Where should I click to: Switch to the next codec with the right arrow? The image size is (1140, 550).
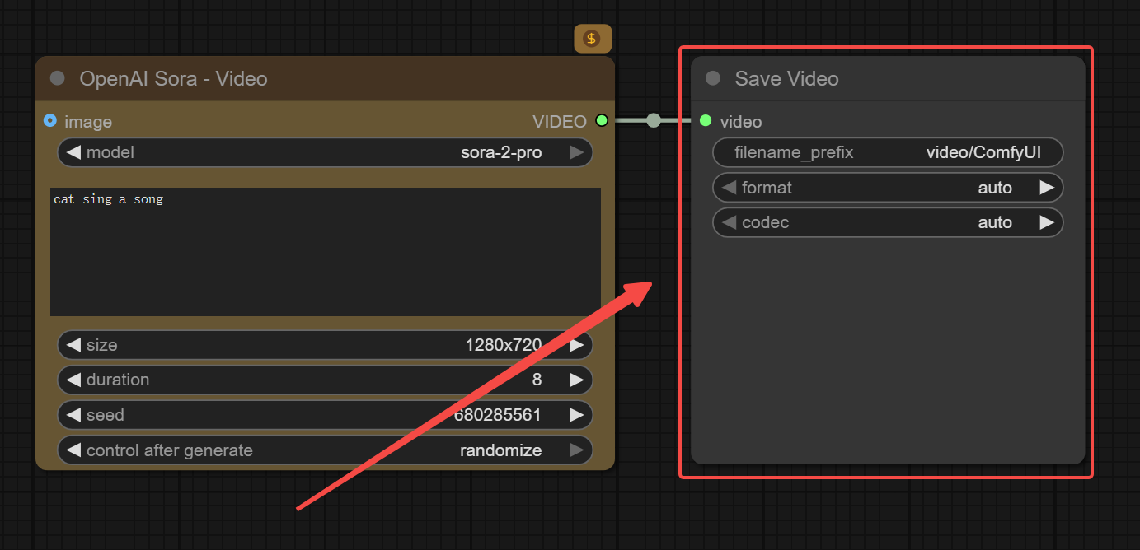click(1047, 222)
